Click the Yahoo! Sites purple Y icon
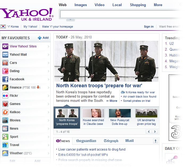The height and width of the screenshot is (167, 187). [5, 46]
